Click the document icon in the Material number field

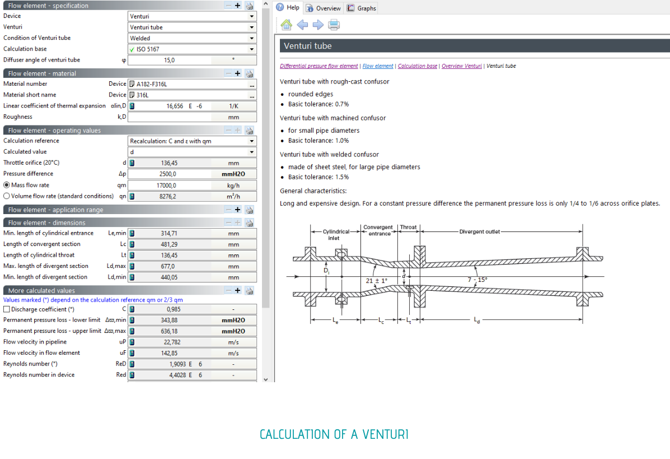(132, 84)
